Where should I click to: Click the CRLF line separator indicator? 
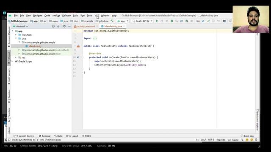coord(203,140)
